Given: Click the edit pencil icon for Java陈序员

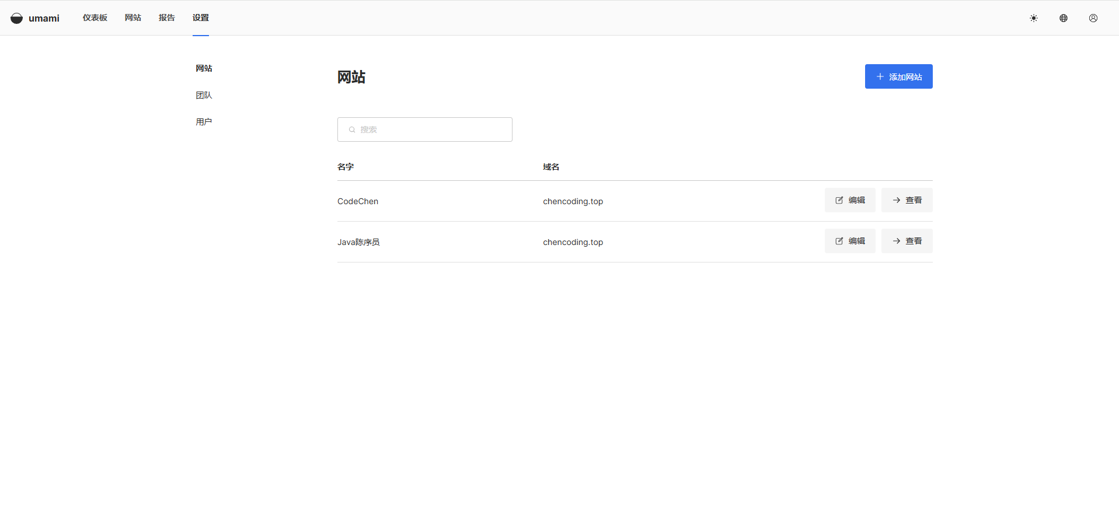Looking at the screenshot, I should pos(839,241).
